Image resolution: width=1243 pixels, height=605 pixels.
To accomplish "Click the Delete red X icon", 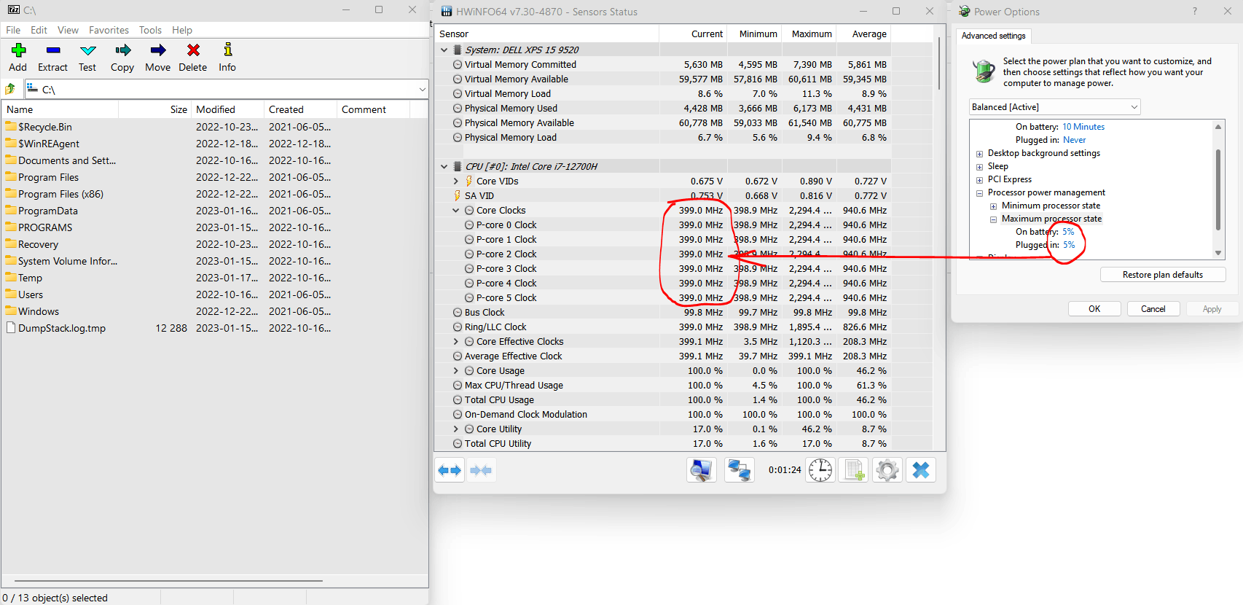I will click(x=193, y=50).
